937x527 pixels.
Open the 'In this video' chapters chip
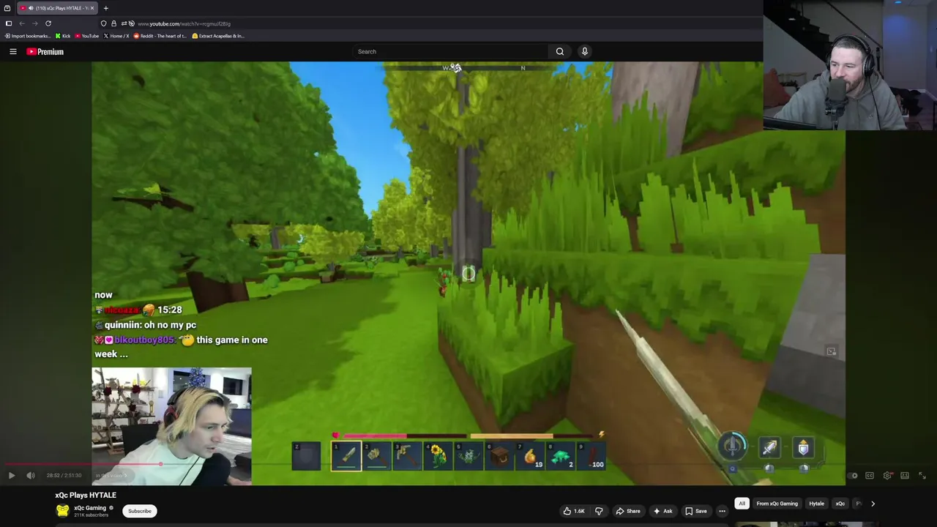[111, 476]
